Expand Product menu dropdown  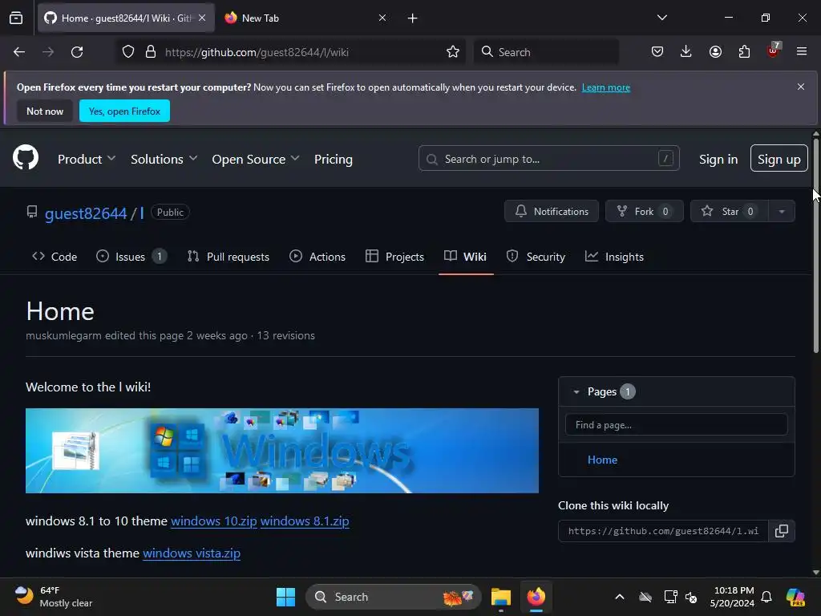click(x=87, y=160)
